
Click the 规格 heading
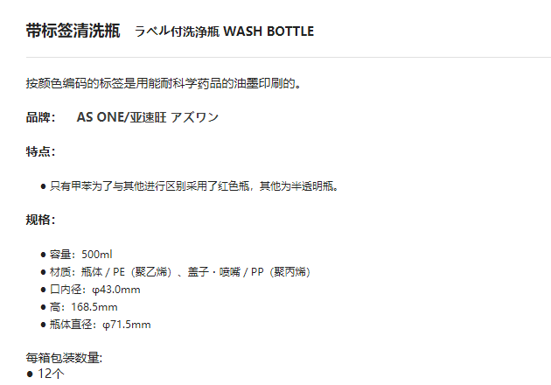41,220
